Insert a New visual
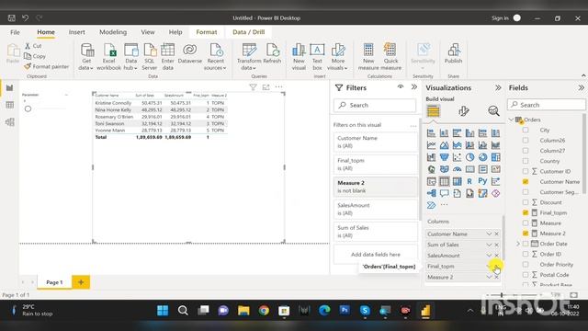The width and height of the screenshot is (588, 331). tap(299, 57)
